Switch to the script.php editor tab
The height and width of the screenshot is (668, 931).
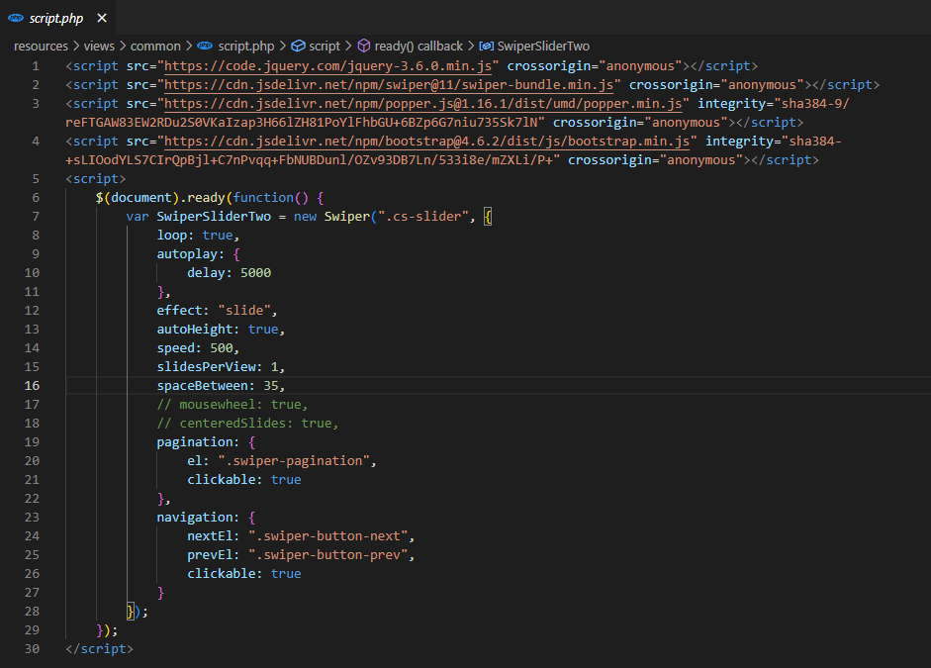pos(54,18)
